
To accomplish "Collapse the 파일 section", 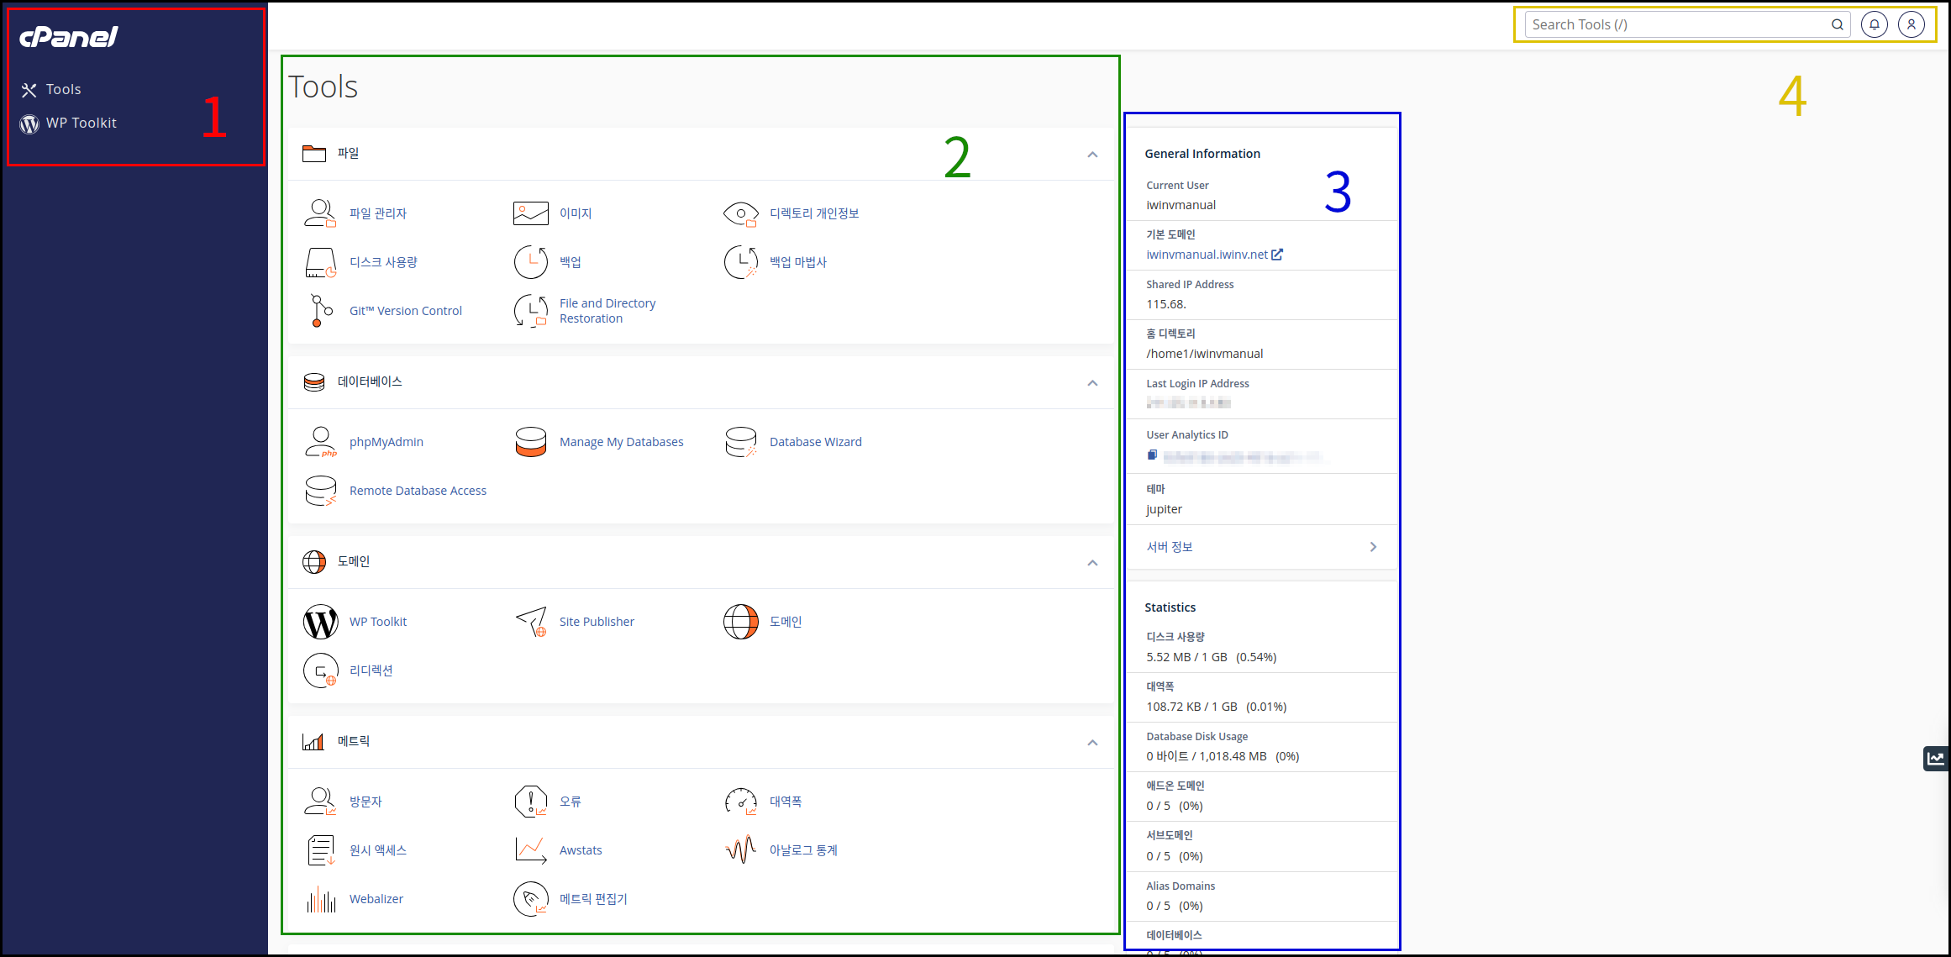I will (x=1092, y=154).
